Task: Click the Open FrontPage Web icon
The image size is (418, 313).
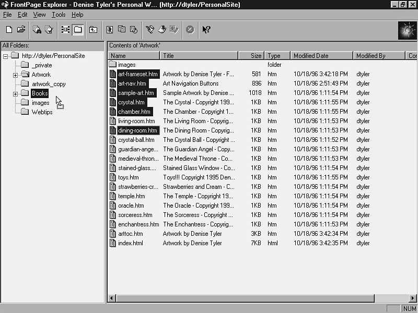Action: point(21,30)
